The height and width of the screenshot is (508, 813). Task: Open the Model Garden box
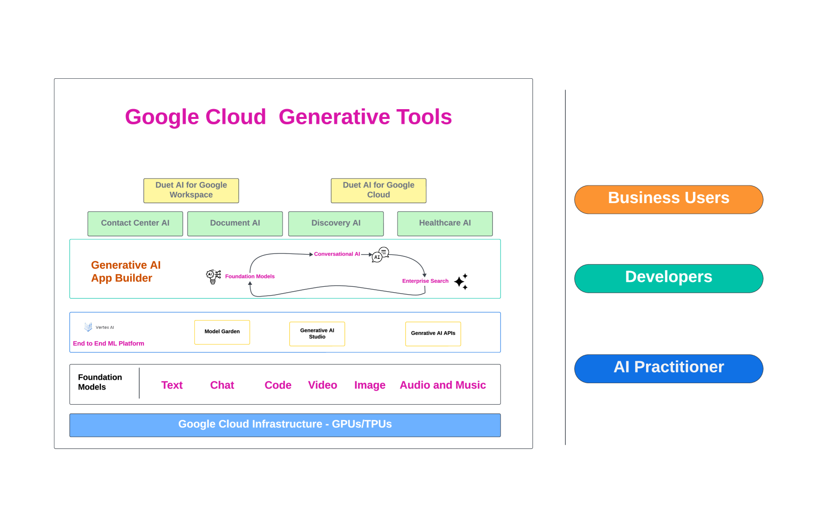[222, 332]
